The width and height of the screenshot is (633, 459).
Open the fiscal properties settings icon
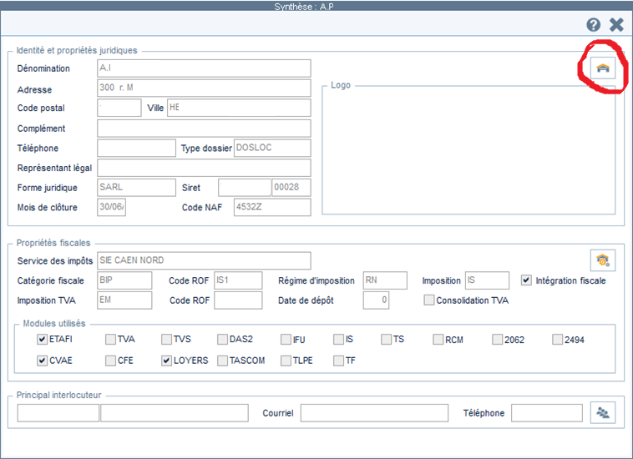603,260
